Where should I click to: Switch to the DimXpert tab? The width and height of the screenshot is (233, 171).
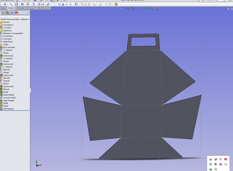pyautogui.click(x=31, y=8)
